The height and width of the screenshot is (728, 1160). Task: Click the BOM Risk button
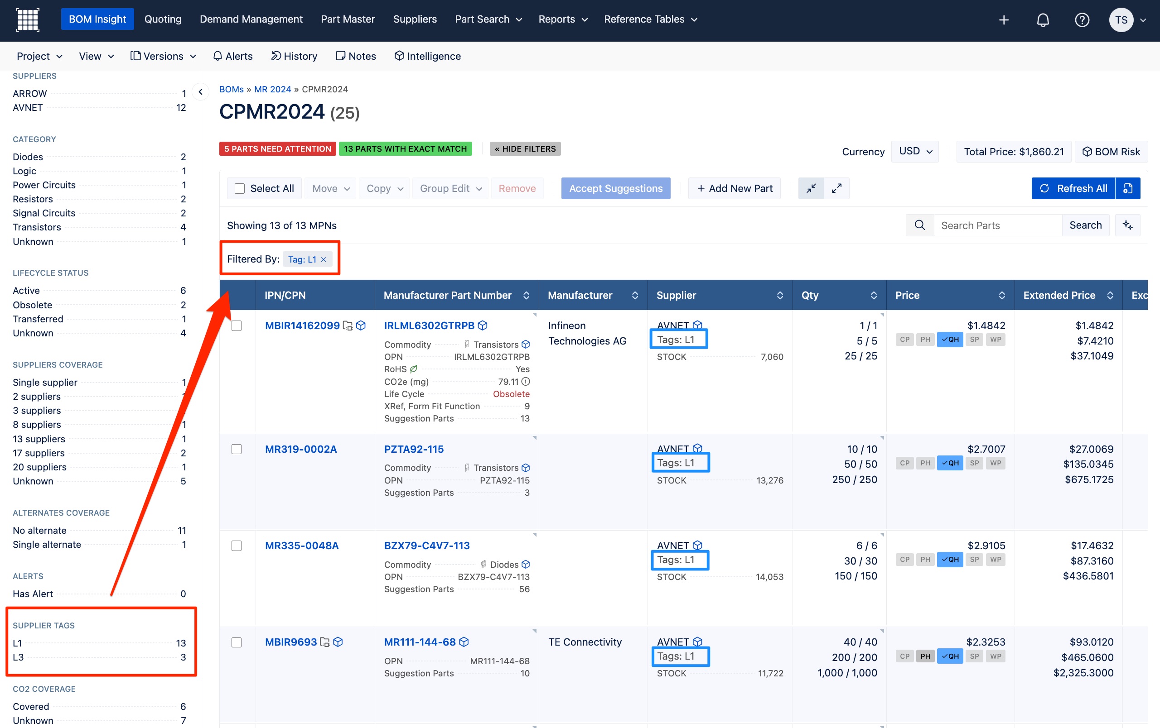tap(1112, 152)
